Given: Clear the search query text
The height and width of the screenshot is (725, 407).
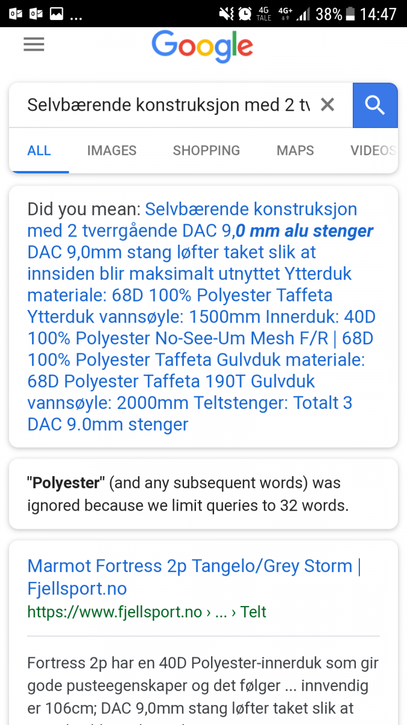Looking at the screenshot, I should pyautogui.click(x=327, y=105).
